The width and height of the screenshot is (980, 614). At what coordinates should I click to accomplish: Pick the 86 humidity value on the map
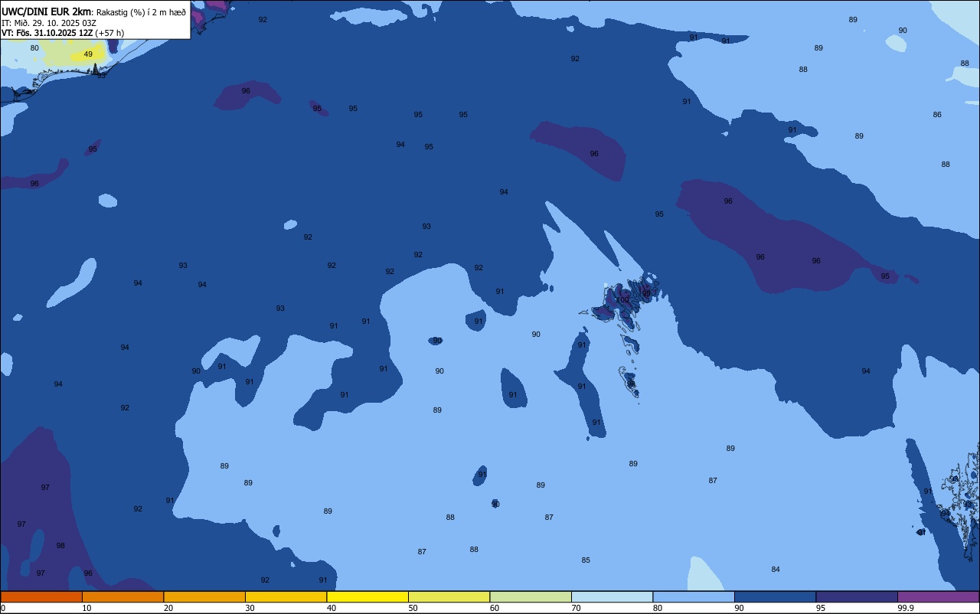pos(937,114)
